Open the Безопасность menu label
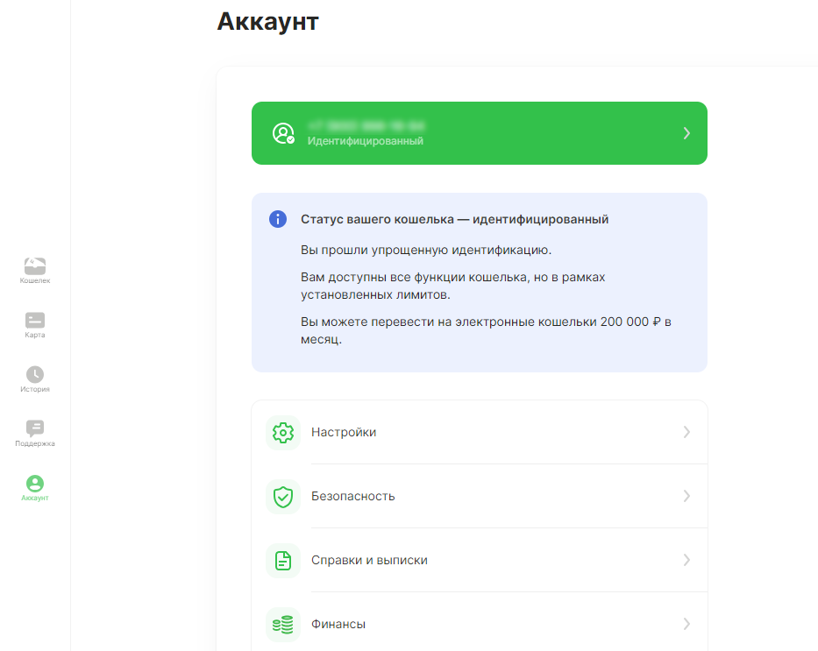This screenshot has height=651, width=818. click(353, 496)
